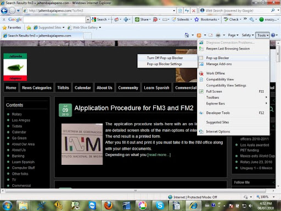Screen dimensions: 281x211
Task: Open a new tab with blank tab button
Action: pos(87,36)
